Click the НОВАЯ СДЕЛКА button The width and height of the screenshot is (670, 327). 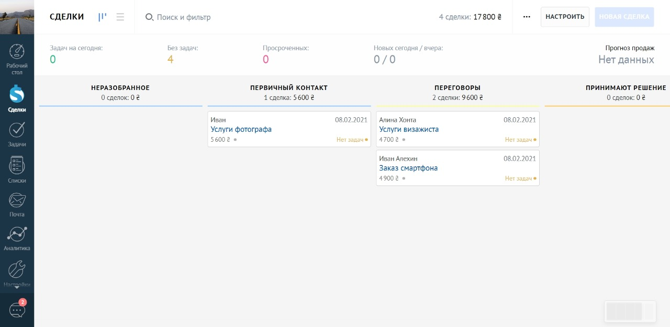point(624,17)
